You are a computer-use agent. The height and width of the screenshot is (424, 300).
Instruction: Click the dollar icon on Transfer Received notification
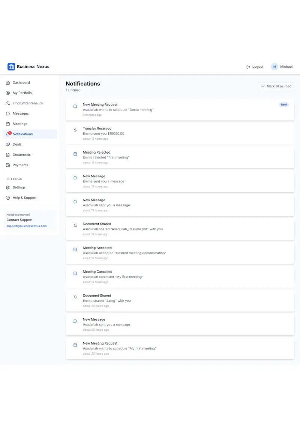pos(75,130)
